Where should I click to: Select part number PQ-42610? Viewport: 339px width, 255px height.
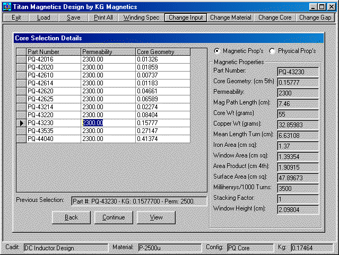pos(54,75)
